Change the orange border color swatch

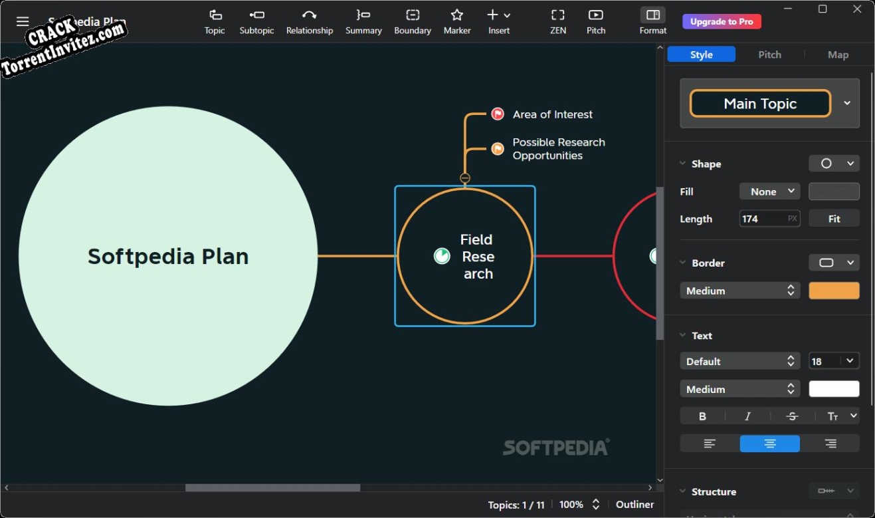(834, 291)
